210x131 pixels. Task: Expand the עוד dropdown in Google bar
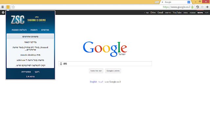pos(147,12)
